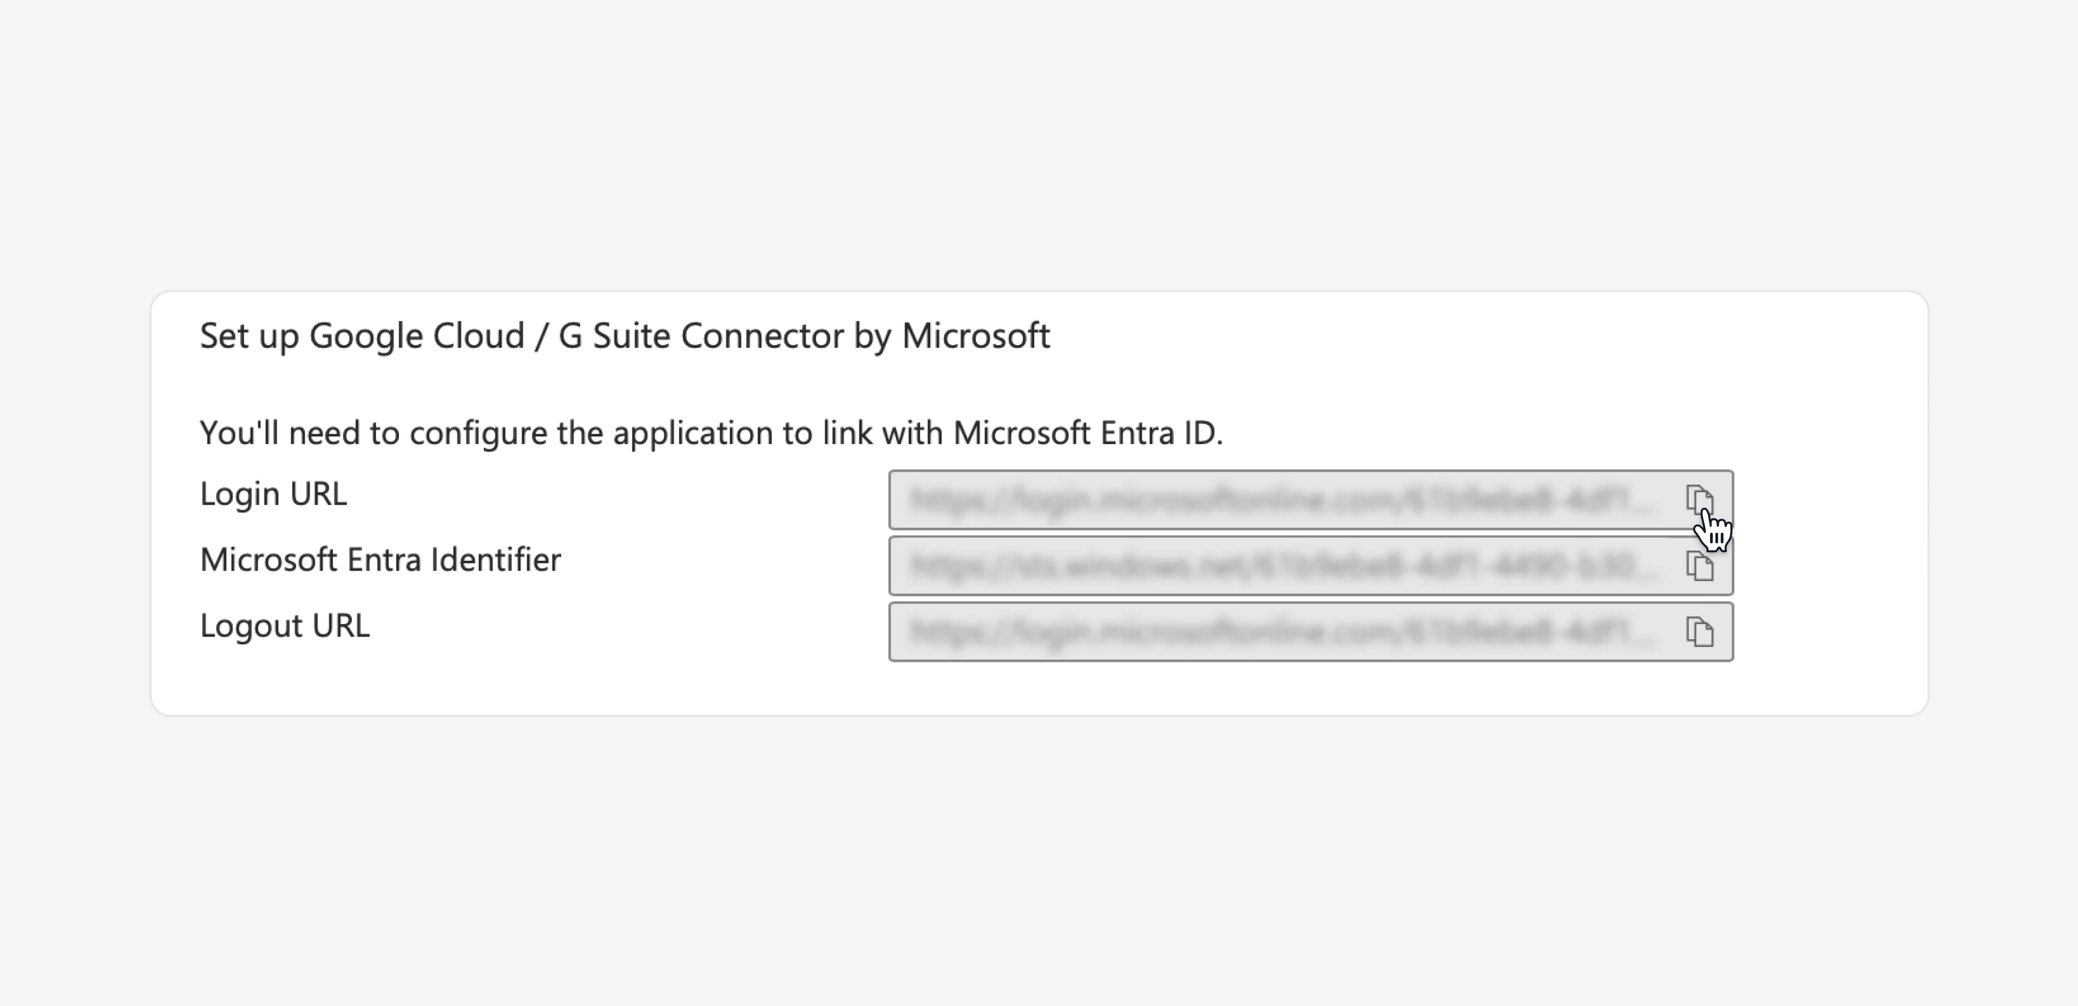
Task: Copy the Microsoft Entra Identifier value
Action: 1699,565
